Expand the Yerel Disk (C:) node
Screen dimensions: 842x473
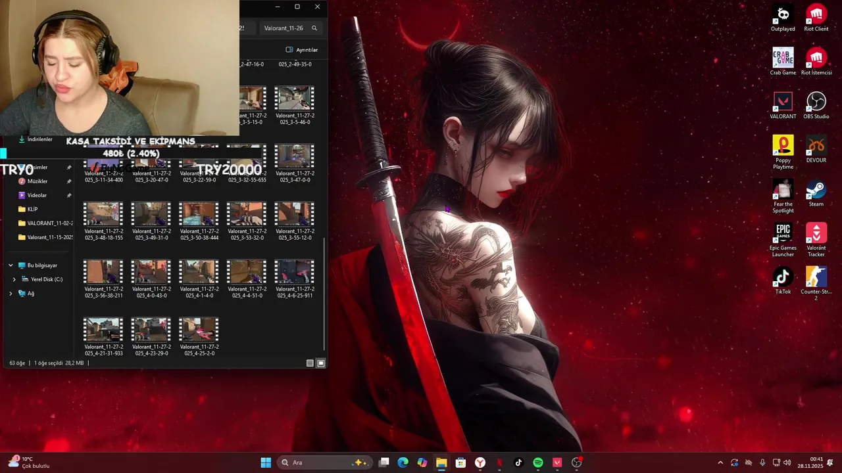point(14,279)
